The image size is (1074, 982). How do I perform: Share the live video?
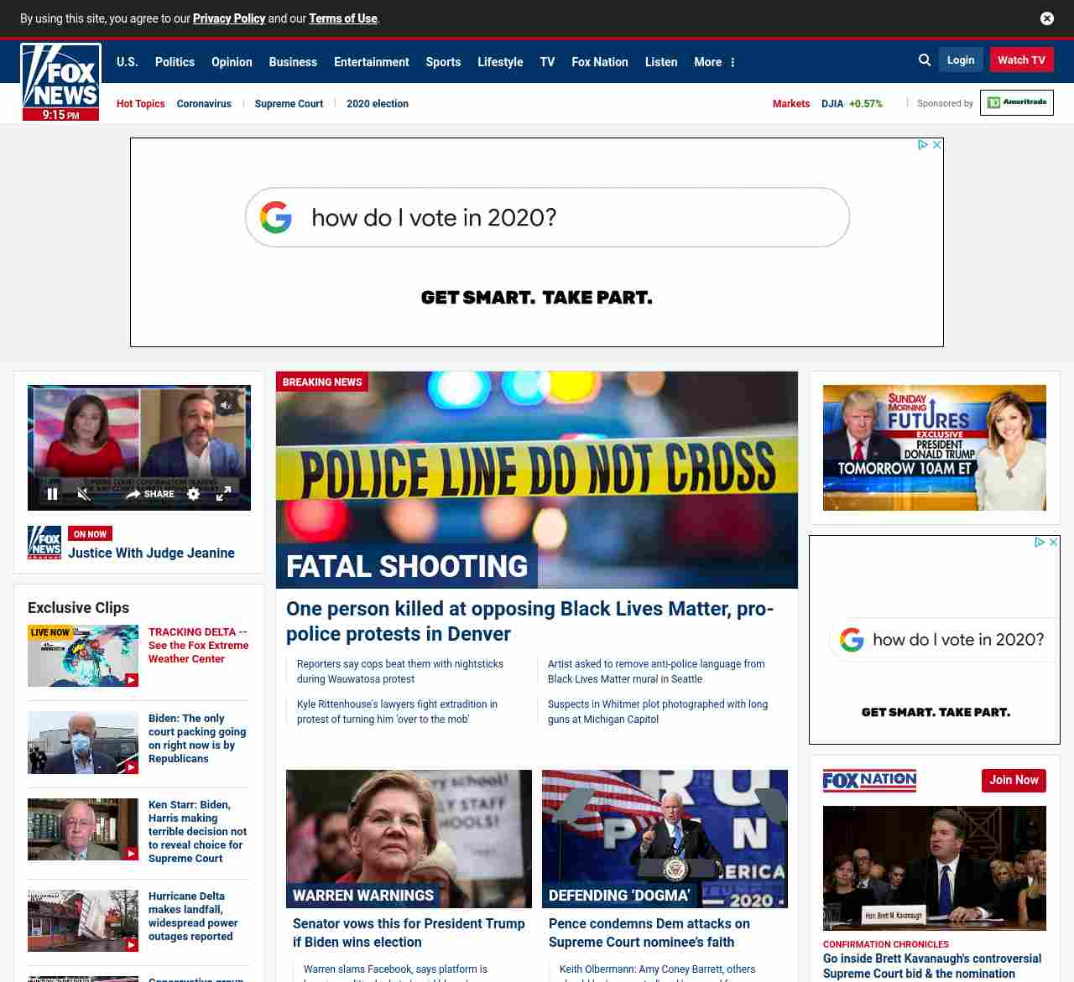point(150,494)
